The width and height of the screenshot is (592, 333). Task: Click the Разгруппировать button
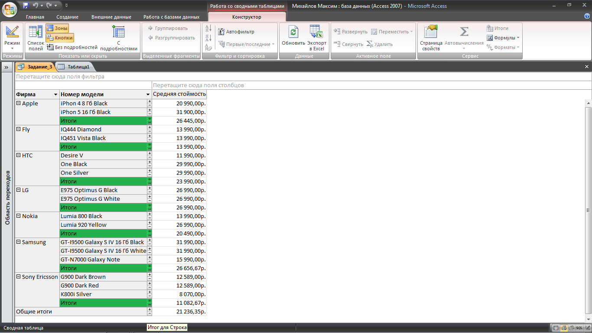coord(171,38)
